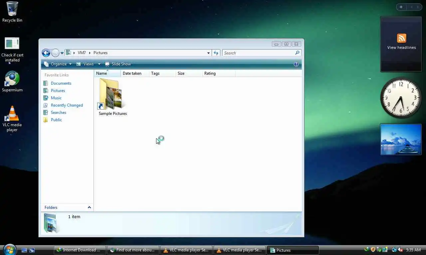Click the '1 item' status text

pyautogui.click(x=74, y=217)
